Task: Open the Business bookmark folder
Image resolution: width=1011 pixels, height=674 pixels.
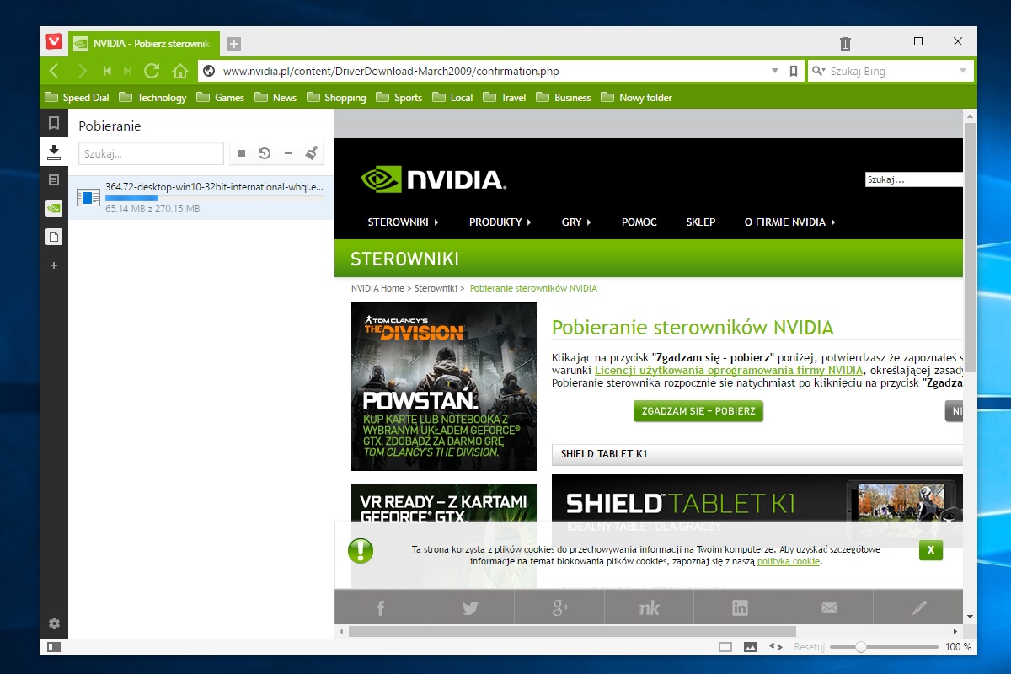Action: (x=564, y=98)
